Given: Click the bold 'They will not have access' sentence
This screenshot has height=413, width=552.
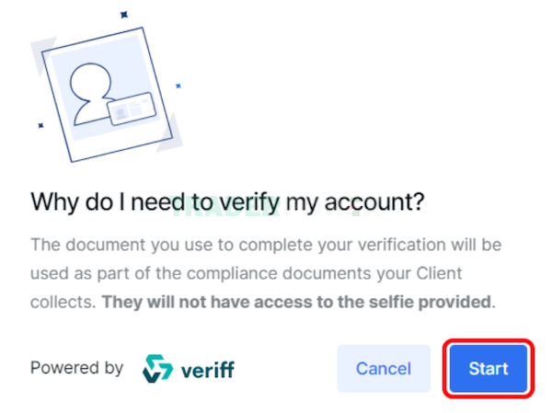Looking at the screenshot, I should click(298, 302).
